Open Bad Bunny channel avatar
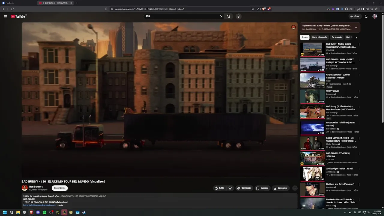The height and width of the screenshot is (216, 384). pos(25,188)
